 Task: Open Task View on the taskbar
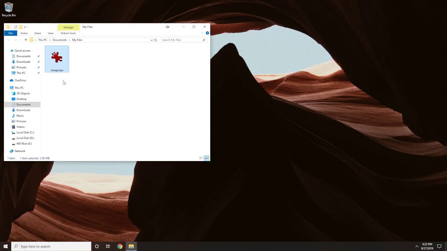pos(108,246)
